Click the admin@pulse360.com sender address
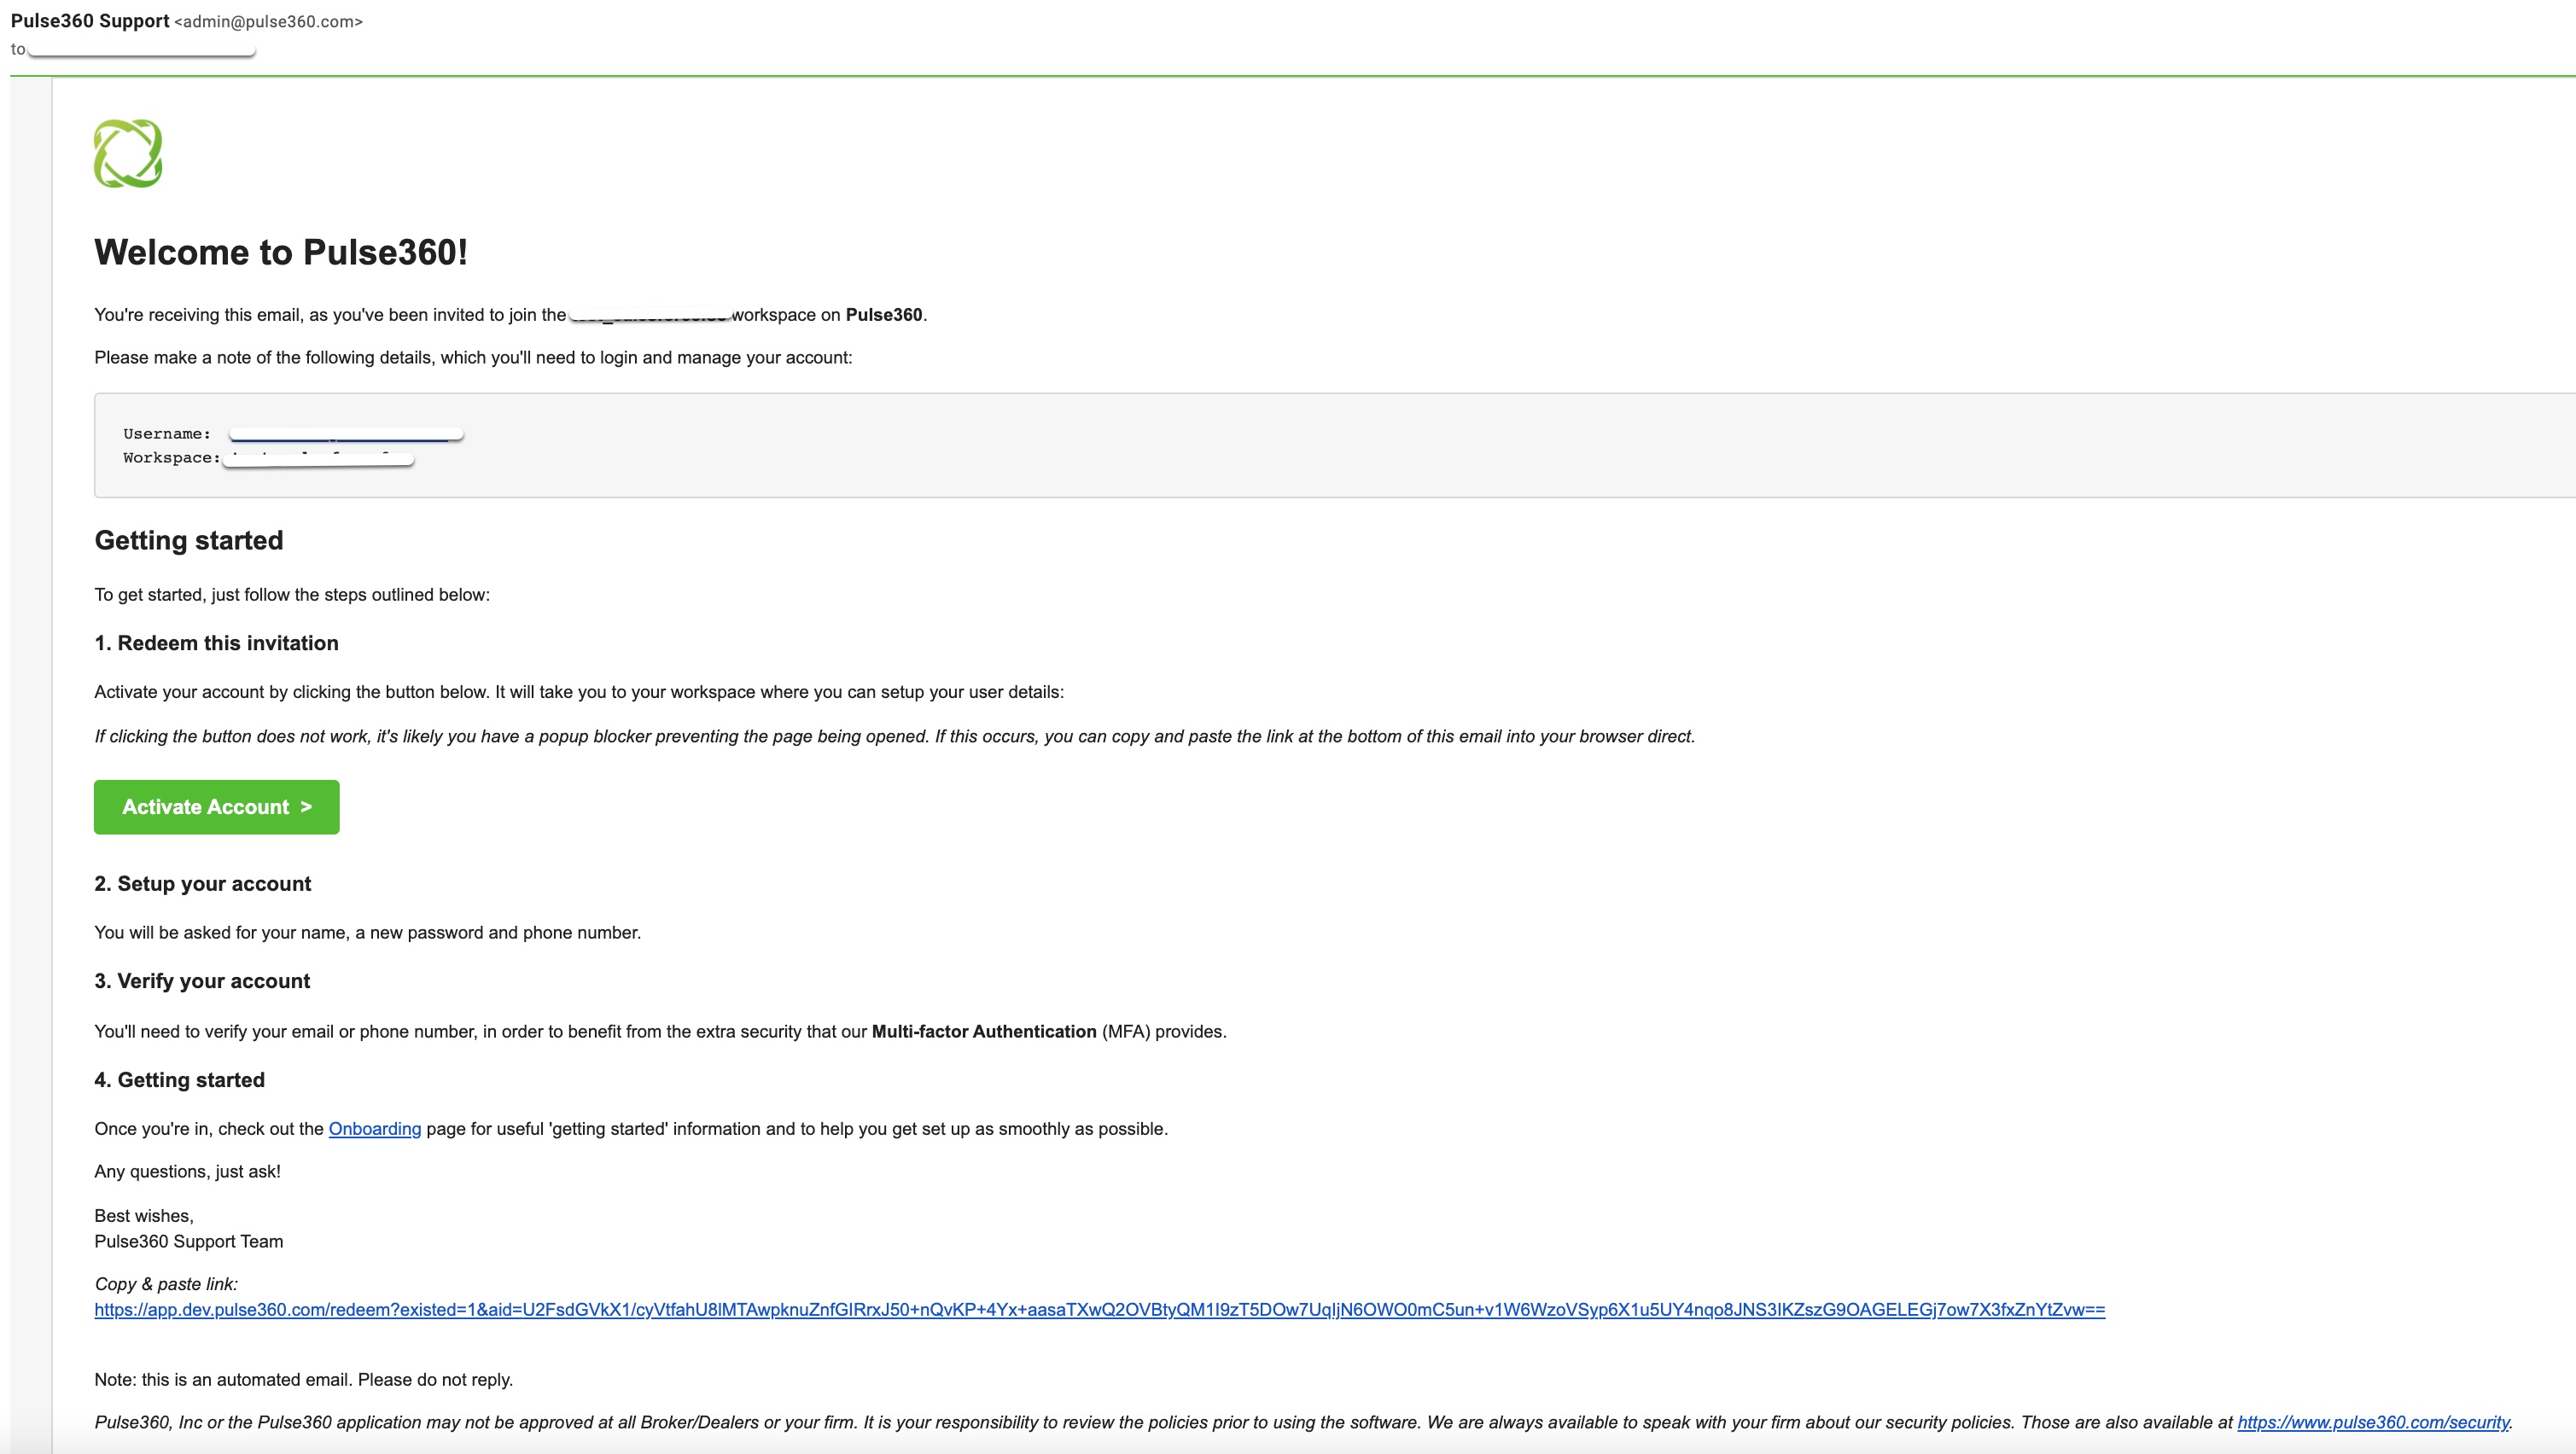 268,22
